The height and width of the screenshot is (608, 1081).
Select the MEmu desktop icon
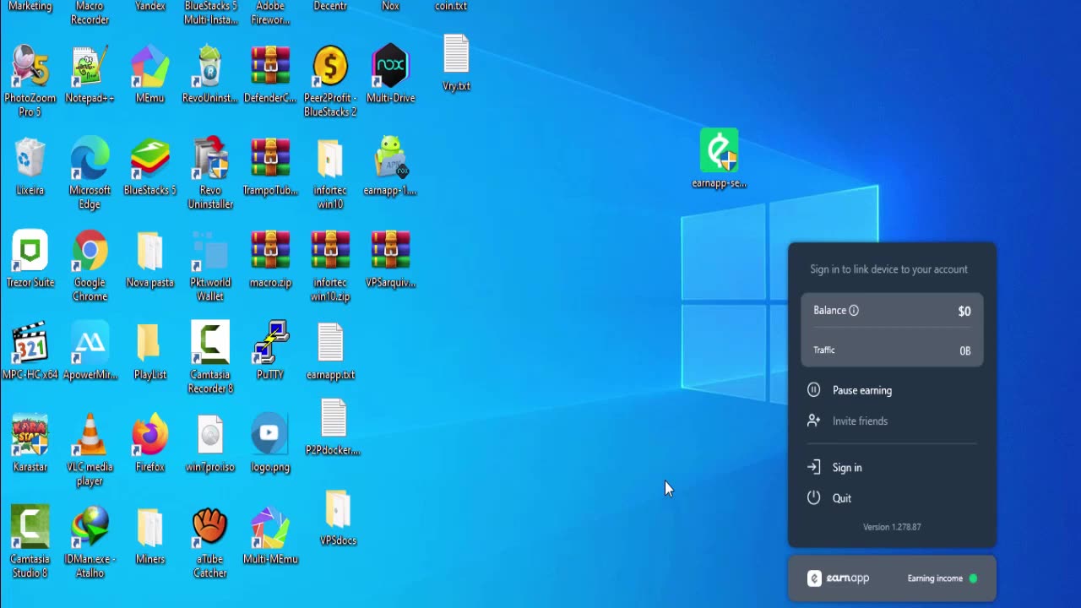tap(150, 74)
